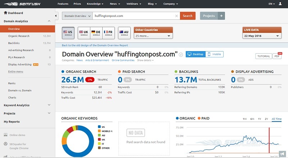Click the info icon beside domain title
Viewport: 288px width, 158px height.
tap(181, 54)
